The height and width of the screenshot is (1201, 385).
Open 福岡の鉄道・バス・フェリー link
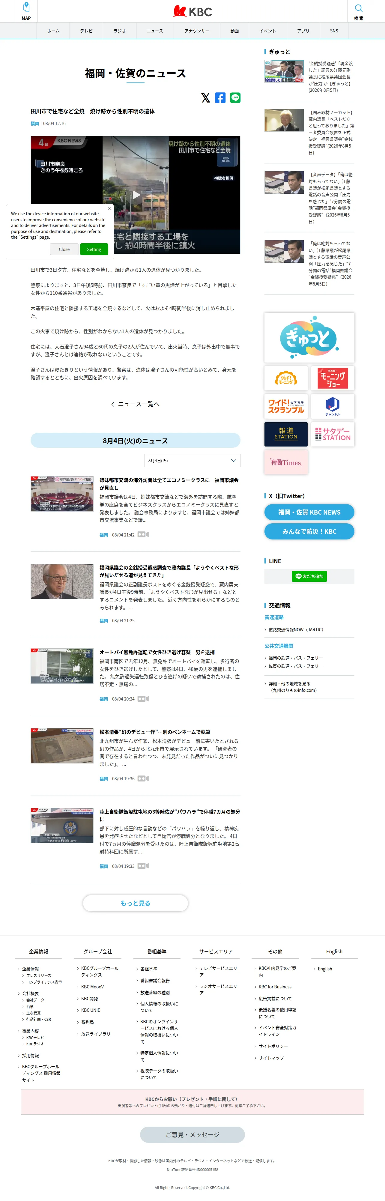click(x=296, y=658)
